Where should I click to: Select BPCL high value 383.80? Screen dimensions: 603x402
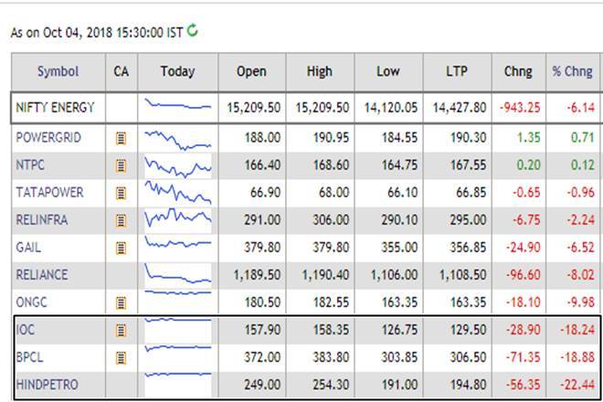point(331,358)
